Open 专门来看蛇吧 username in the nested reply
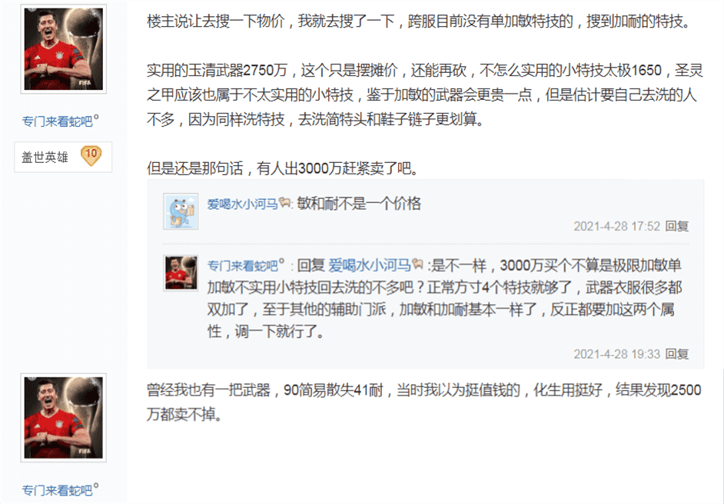The width and height of the screenshot is (724, 504). pos(242,266)
